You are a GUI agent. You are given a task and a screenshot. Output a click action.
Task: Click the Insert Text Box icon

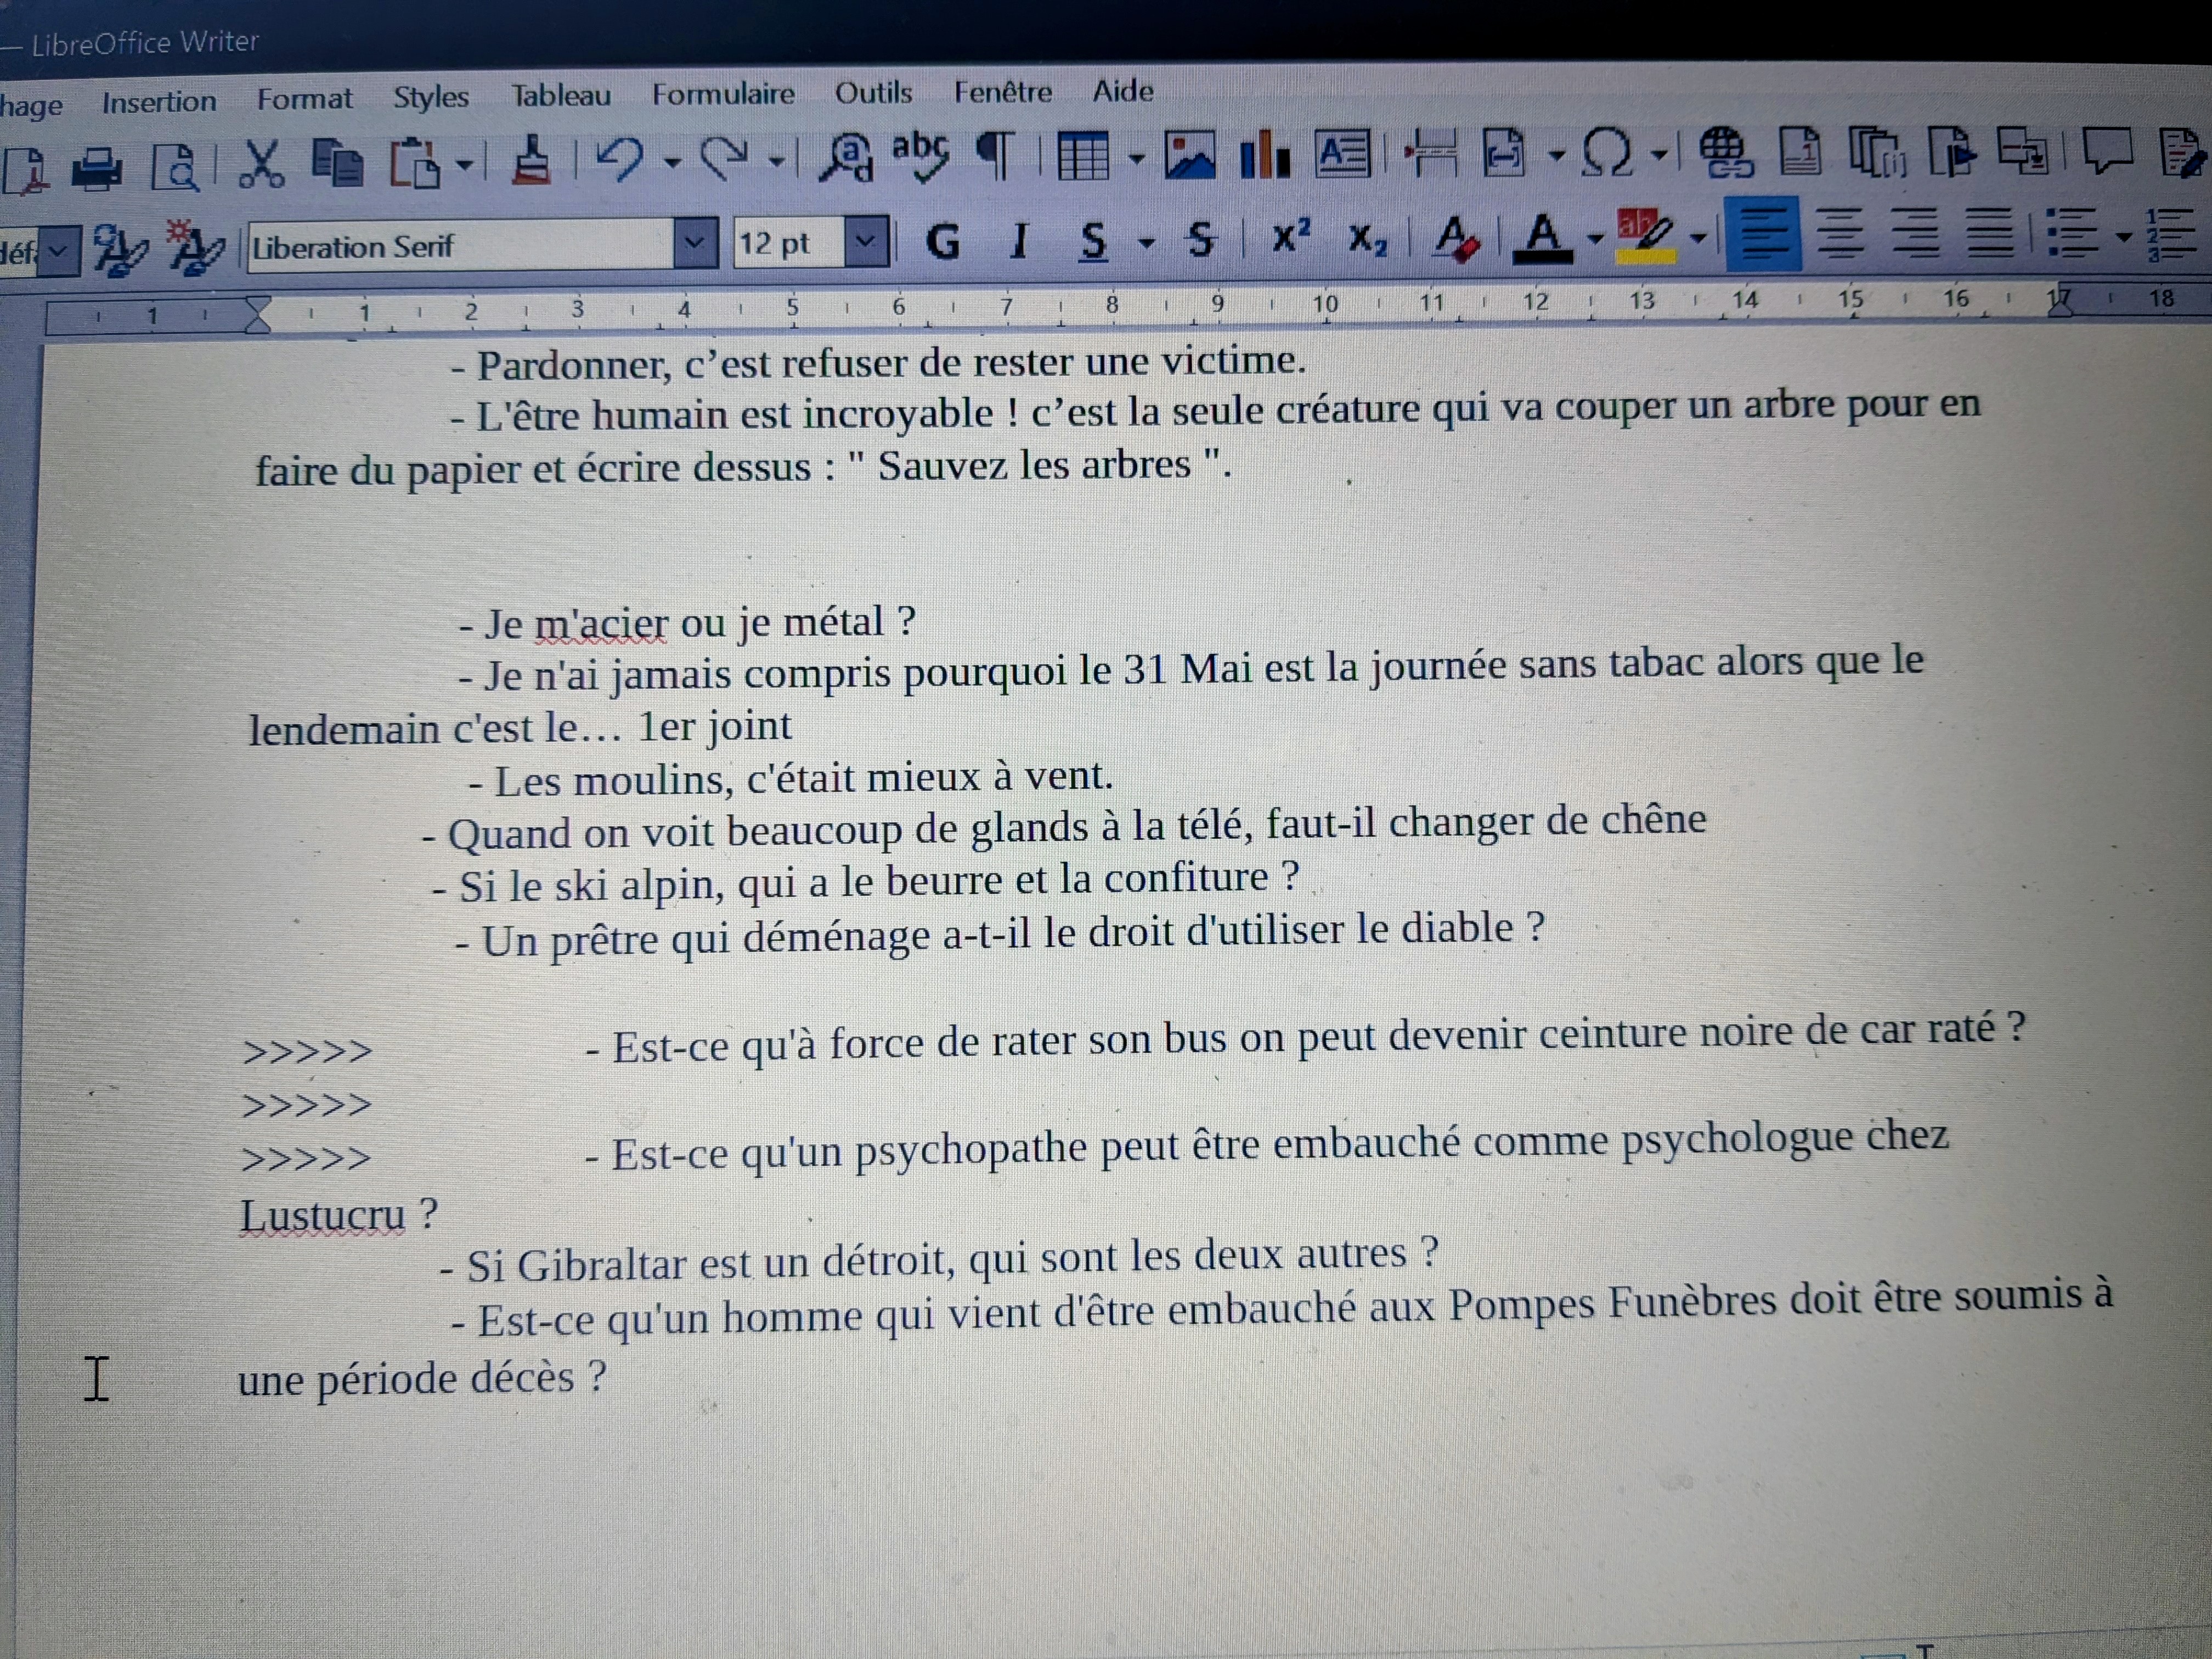[1342, 154]
